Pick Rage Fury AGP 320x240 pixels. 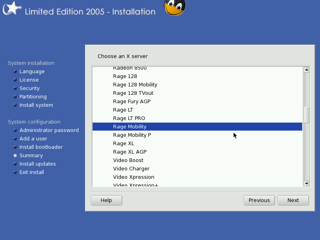tap(197, 102)
